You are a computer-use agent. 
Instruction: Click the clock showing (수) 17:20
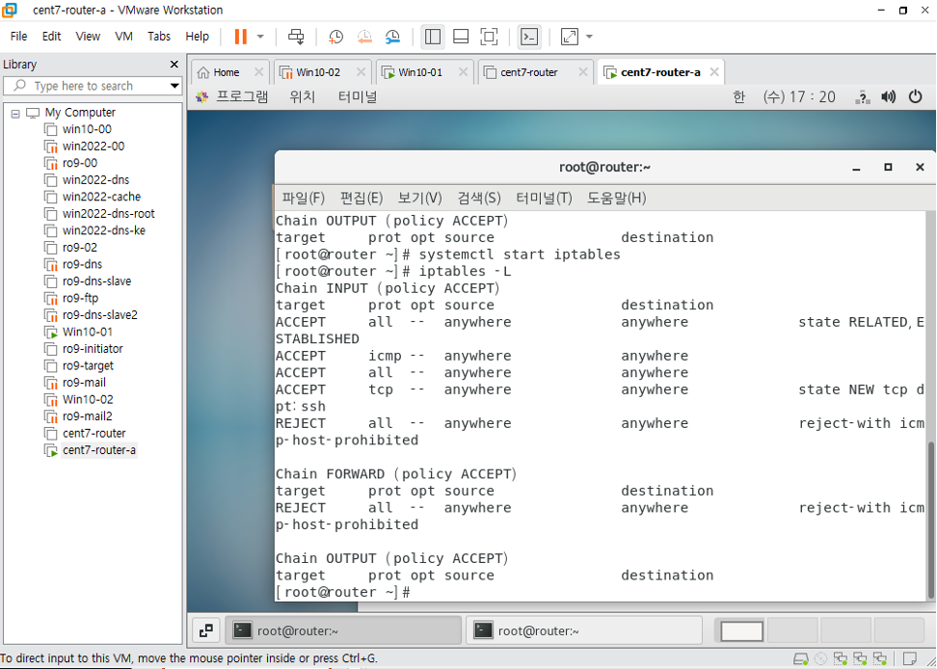pos(799,96)
